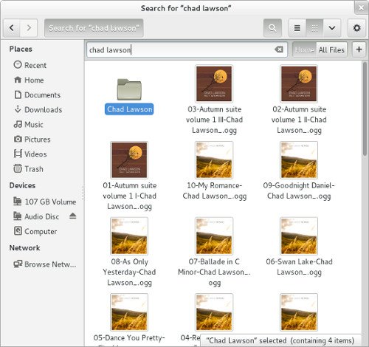Screen dimensions: 369x347
Task: Add search criteria with plus button
Action: tap(359, 49)
